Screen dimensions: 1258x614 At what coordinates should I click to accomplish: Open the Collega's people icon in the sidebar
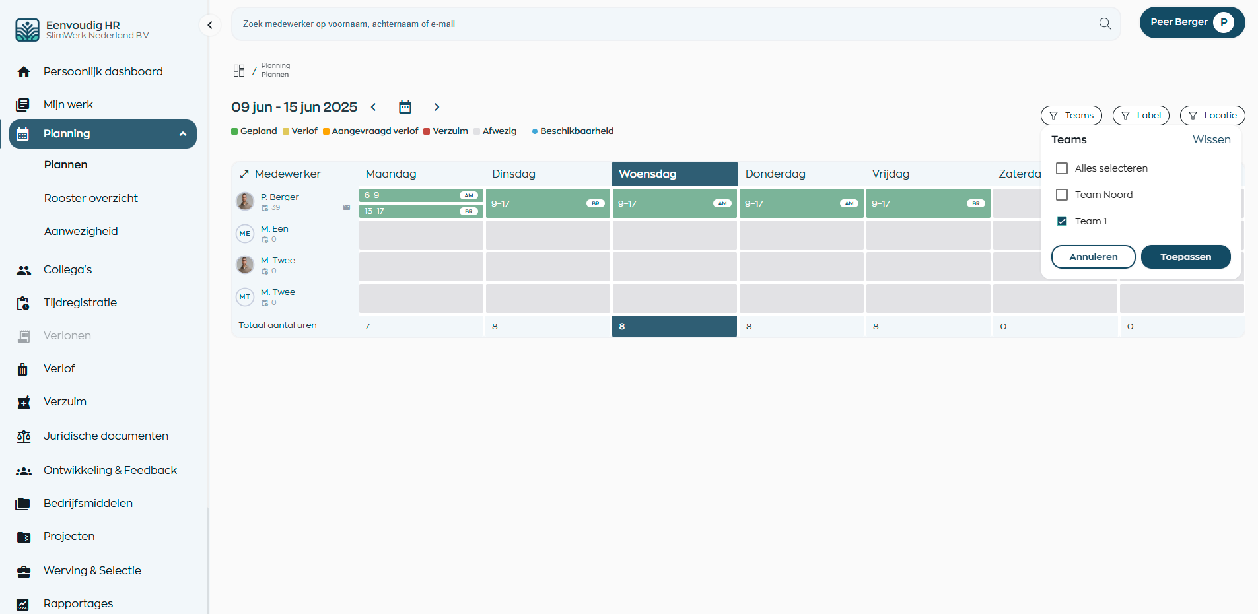[x=23, y=269]
